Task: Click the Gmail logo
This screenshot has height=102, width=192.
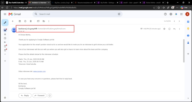Action: (x=15, y=14)
